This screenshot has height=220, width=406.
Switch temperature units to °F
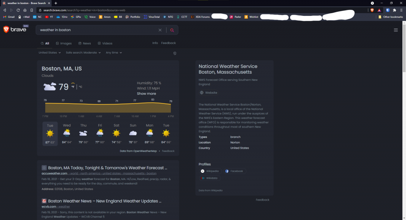pyautogui.click(x=73, y=86)
